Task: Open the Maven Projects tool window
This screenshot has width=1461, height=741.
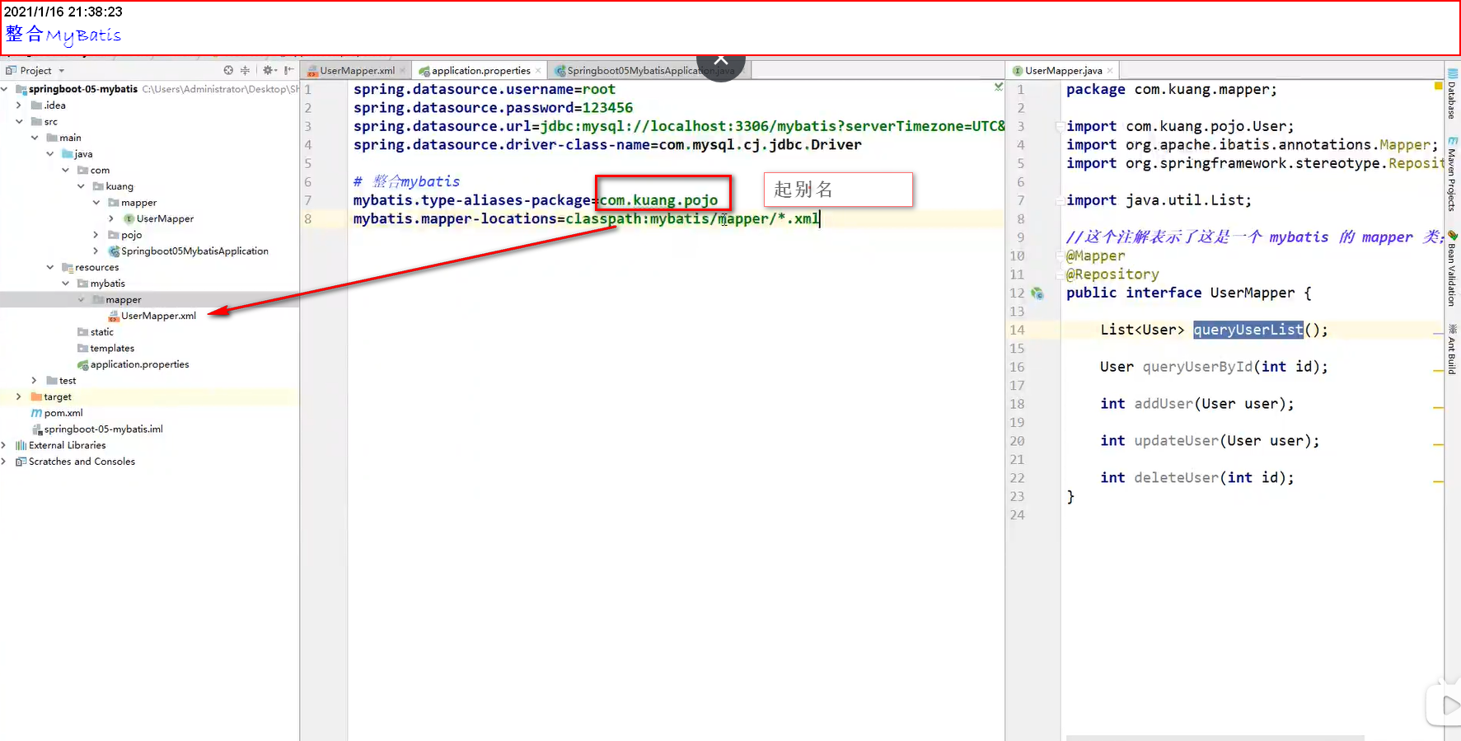Action: pos(1452,174)
